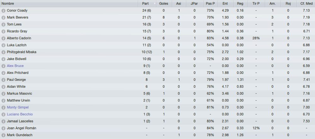Viewport: 315px width, 139px height.
Task: Open the info icon beside Mark Gundelach
Action: [3, 135]
